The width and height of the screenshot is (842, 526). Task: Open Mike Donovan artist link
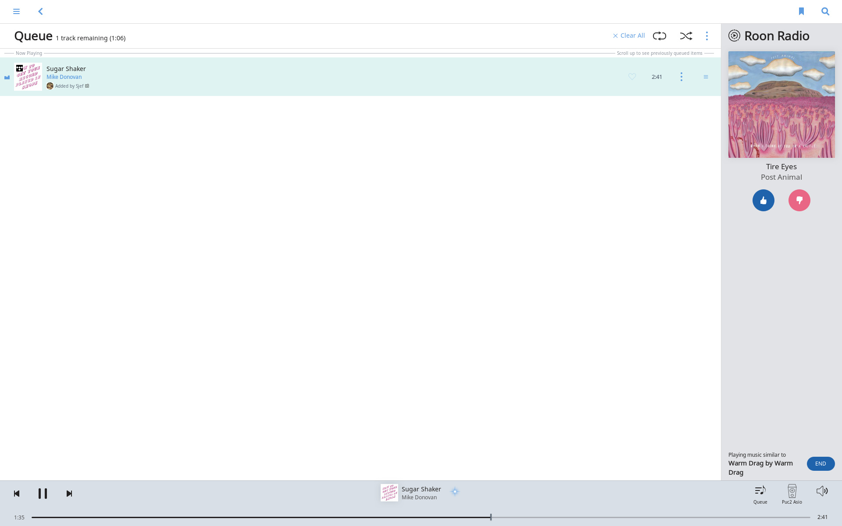tap(64, 77)
